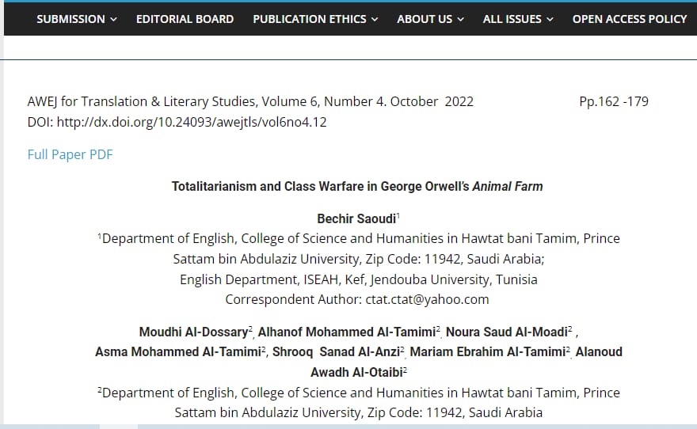Viewport: 697px width, 429px height.
Task: Expand the PUBLICATION ETHICS chevron arrow
Action: (375, 19)
